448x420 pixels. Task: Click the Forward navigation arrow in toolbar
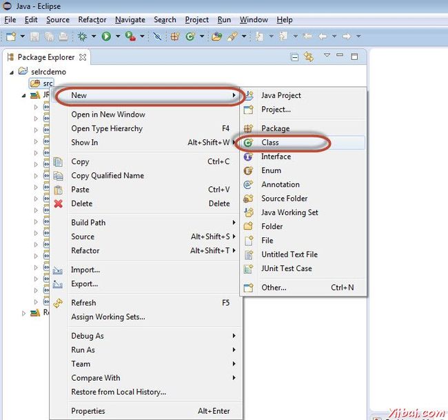[347, 37]
